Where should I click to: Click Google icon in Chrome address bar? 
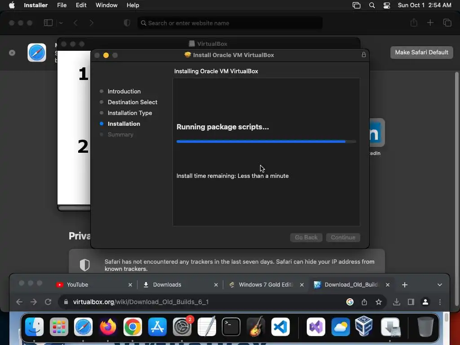[349, 302]
